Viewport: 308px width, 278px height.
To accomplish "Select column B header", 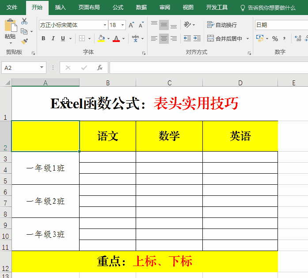I will (x=108, y=83).
